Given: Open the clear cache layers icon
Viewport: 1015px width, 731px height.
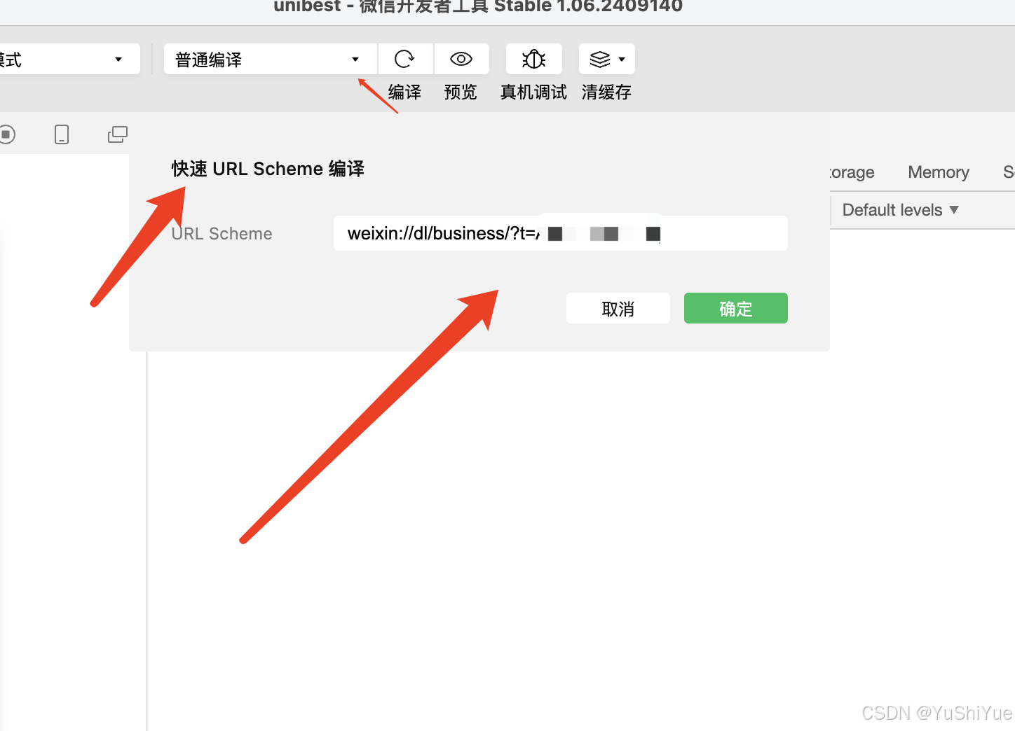Looking at the screenshot, I should coord(600,59).
